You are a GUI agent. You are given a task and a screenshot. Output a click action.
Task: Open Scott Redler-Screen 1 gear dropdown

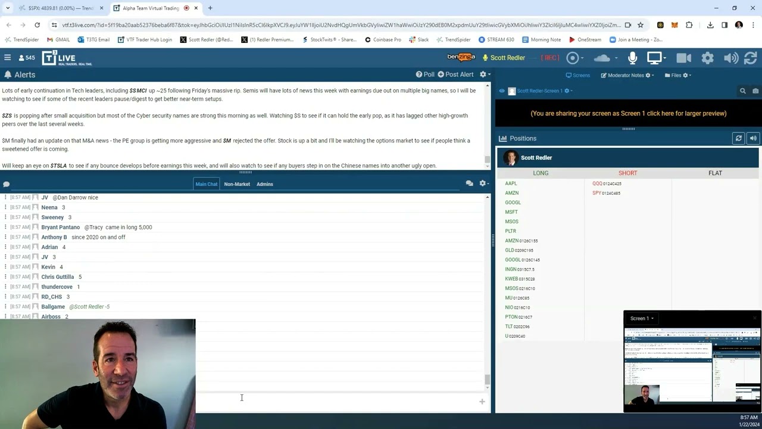tap(568, 91)
